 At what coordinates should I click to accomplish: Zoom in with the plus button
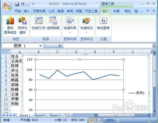[149, 120]
